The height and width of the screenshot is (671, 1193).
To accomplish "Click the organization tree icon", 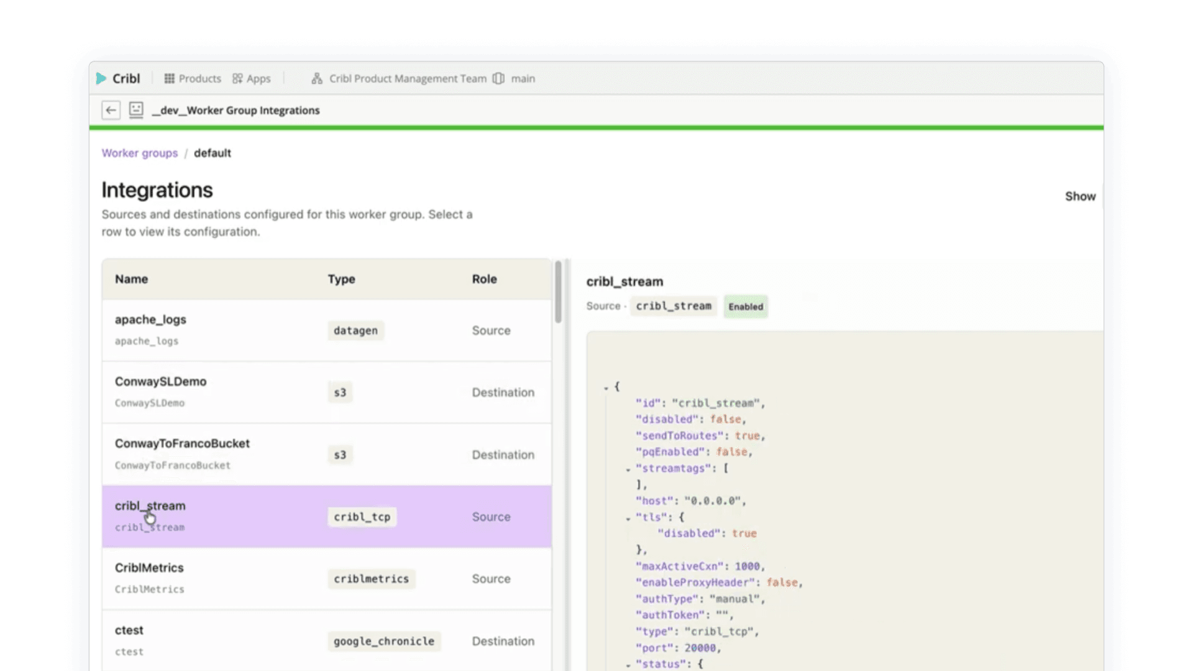I will pyautogui.click(x=317, y=78).
